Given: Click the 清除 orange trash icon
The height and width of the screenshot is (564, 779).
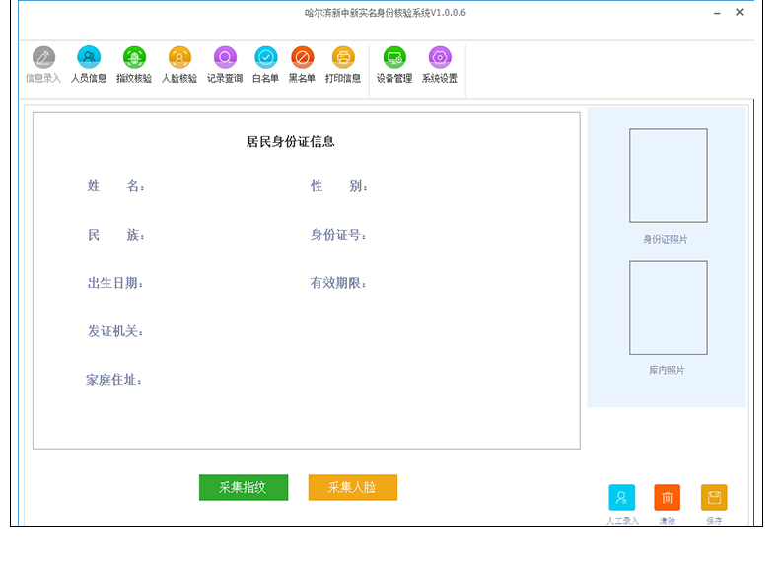Looking at the screenshot, I should coord(667,497).
